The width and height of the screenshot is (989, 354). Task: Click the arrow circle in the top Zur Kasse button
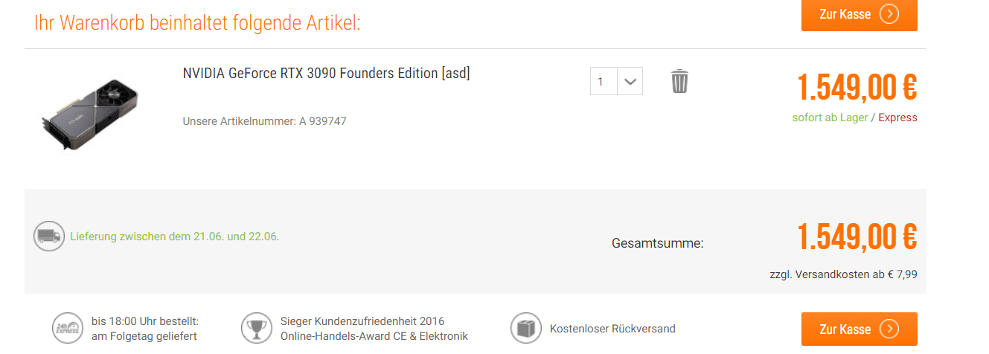889,14
